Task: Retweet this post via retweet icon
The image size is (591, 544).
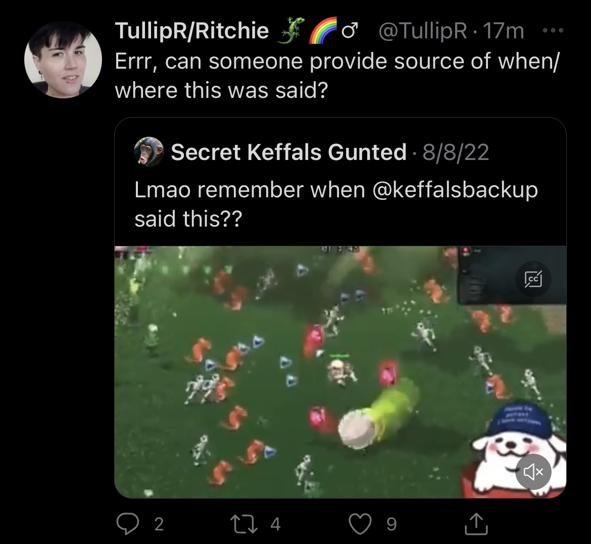Action: pyautogui.click(x=244, y=524)
